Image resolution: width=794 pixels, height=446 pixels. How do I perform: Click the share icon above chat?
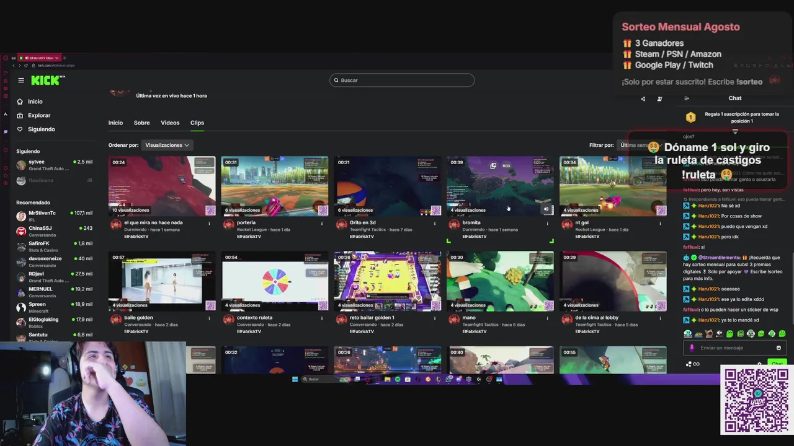(643, 98)
